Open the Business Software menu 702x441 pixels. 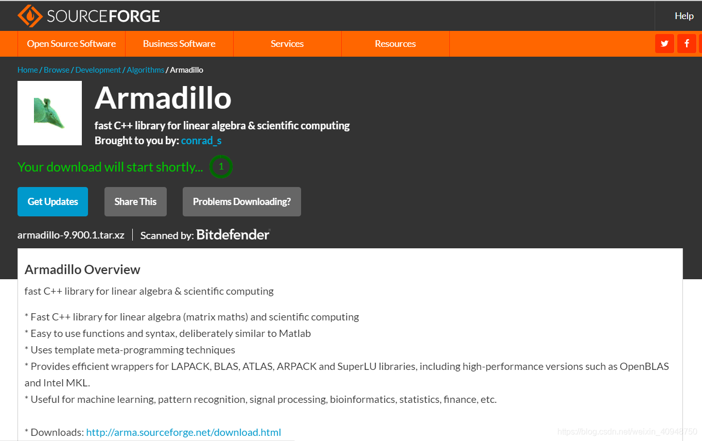coord(179,44)
